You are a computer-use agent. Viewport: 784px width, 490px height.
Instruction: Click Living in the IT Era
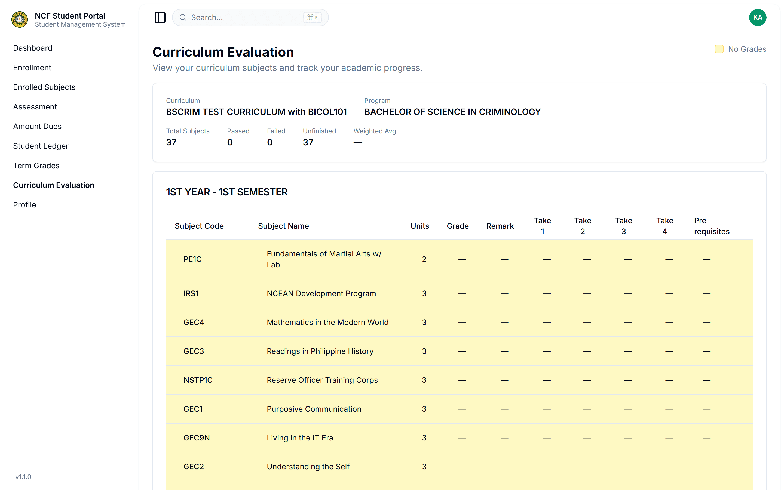point(300,438)
